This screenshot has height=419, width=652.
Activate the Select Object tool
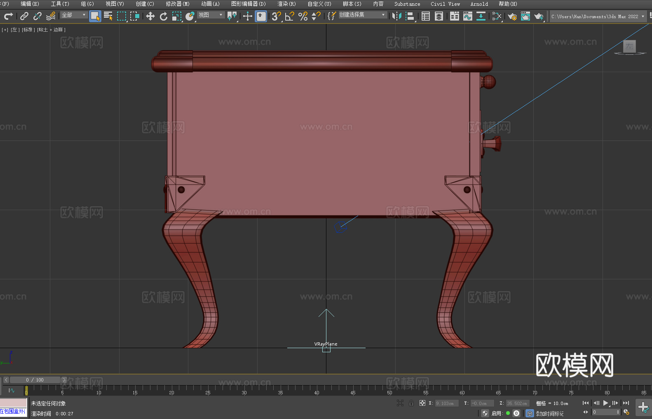click(95, 16)
